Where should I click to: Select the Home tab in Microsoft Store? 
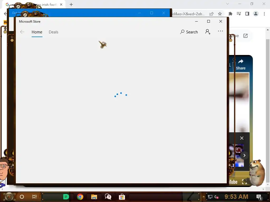37,32
